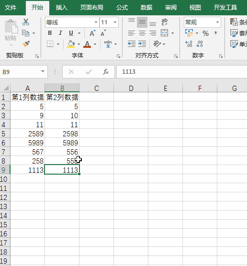This screenshot has width=247, height=266.
Task: Open the Paste options dropdown arrow
Action: (x=11, y=45)
